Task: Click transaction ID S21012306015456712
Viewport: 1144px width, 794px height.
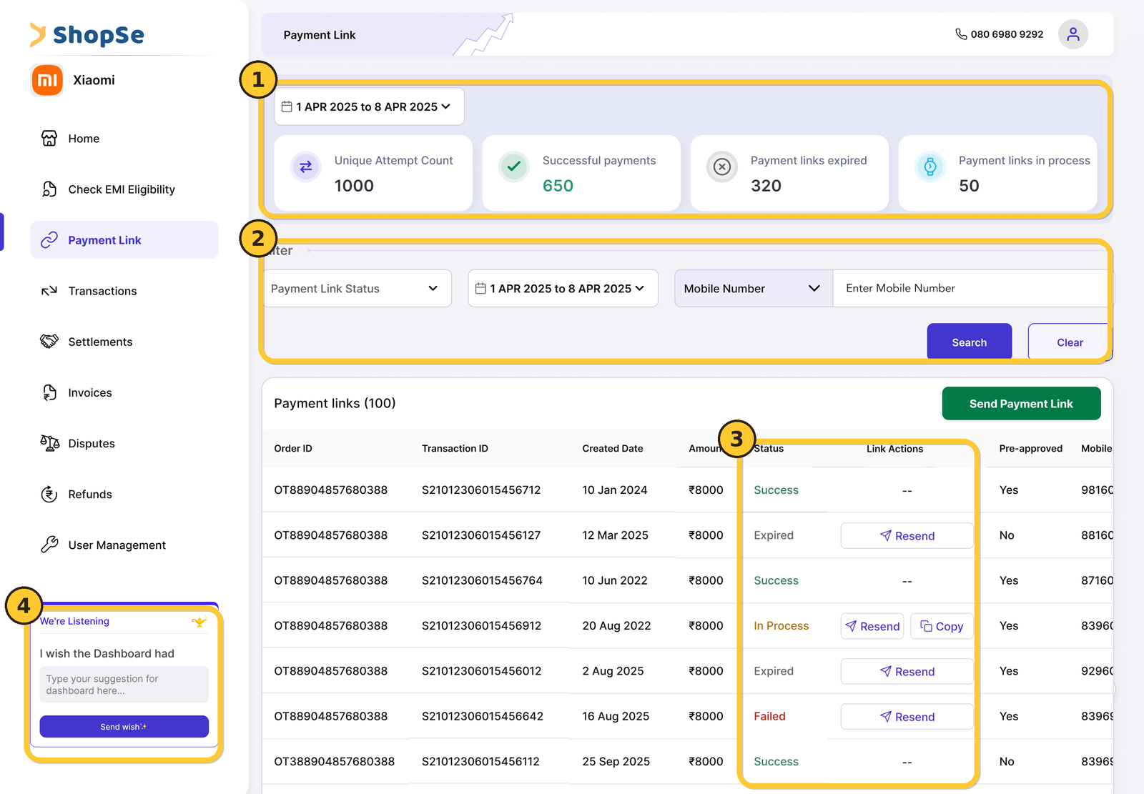Action: pyautogui.click(x=481, y=490)
